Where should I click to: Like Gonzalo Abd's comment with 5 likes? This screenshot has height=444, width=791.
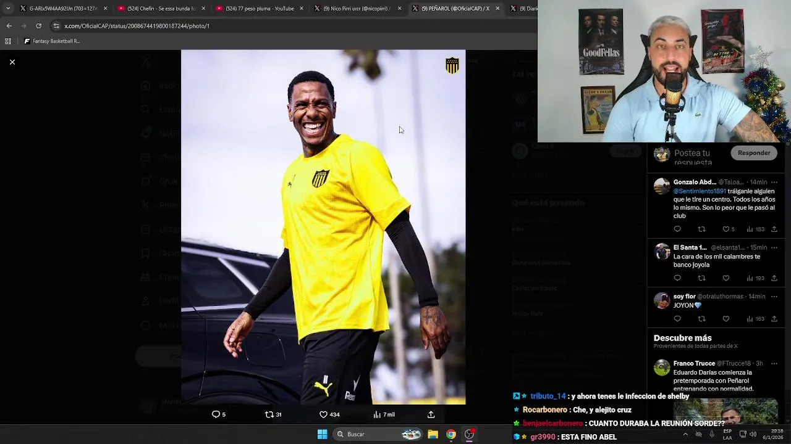[726, 229]
